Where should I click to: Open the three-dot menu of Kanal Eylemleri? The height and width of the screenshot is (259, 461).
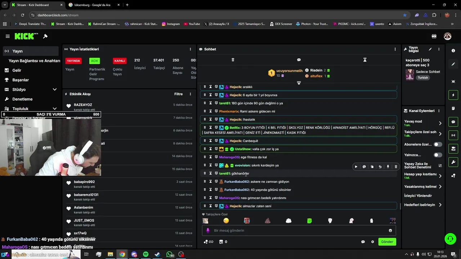click(439, 111)
